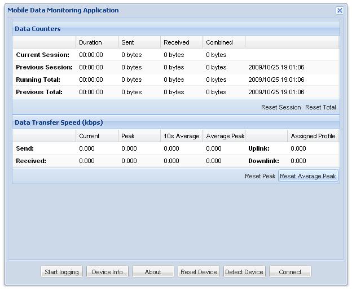This screenshot has height=290, width=352.
Task: Click Received row peak speed value
Action: pyautogui.click(x=129, y=161)
